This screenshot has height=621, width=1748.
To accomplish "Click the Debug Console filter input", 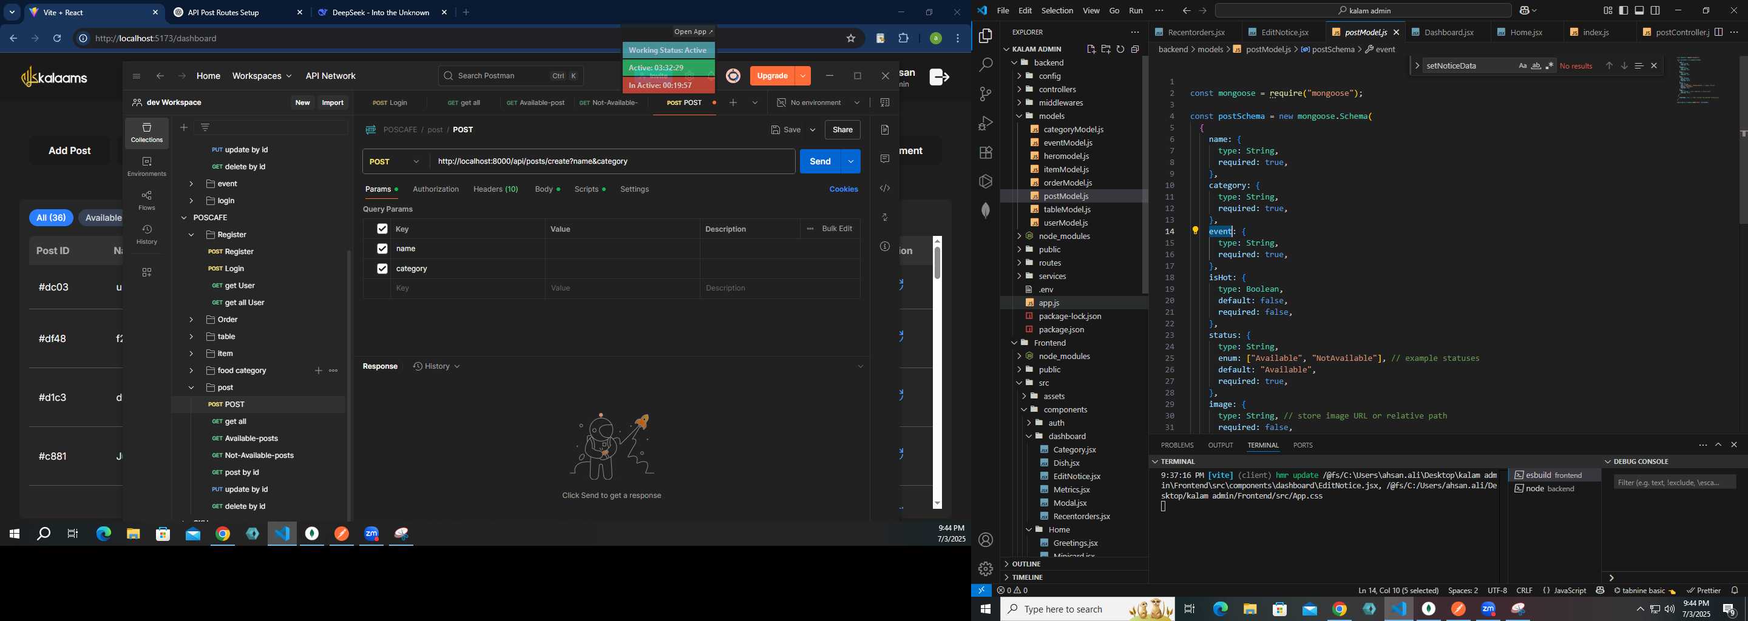I will (x=1674, y=483).
